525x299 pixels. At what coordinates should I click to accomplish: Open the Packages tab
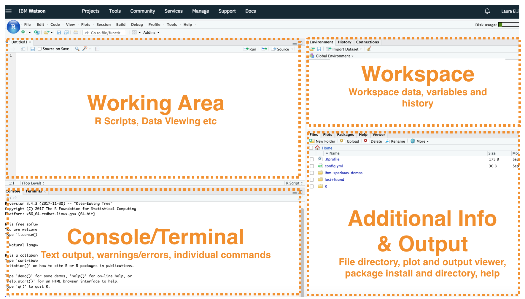coord(345,134)
